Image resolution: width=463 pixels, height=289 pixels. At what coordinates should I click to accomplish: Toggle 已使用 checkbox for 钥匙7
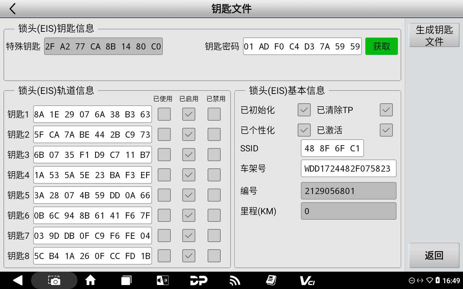[x=164, y=236]
